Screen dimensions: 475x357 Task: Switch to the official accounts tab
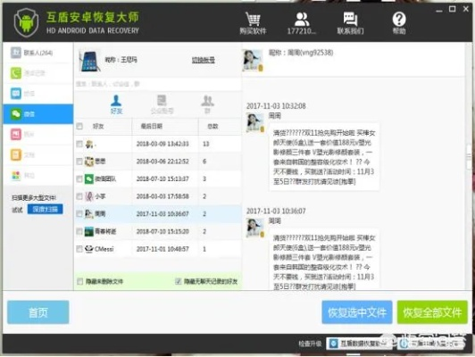tap(162, 104)
